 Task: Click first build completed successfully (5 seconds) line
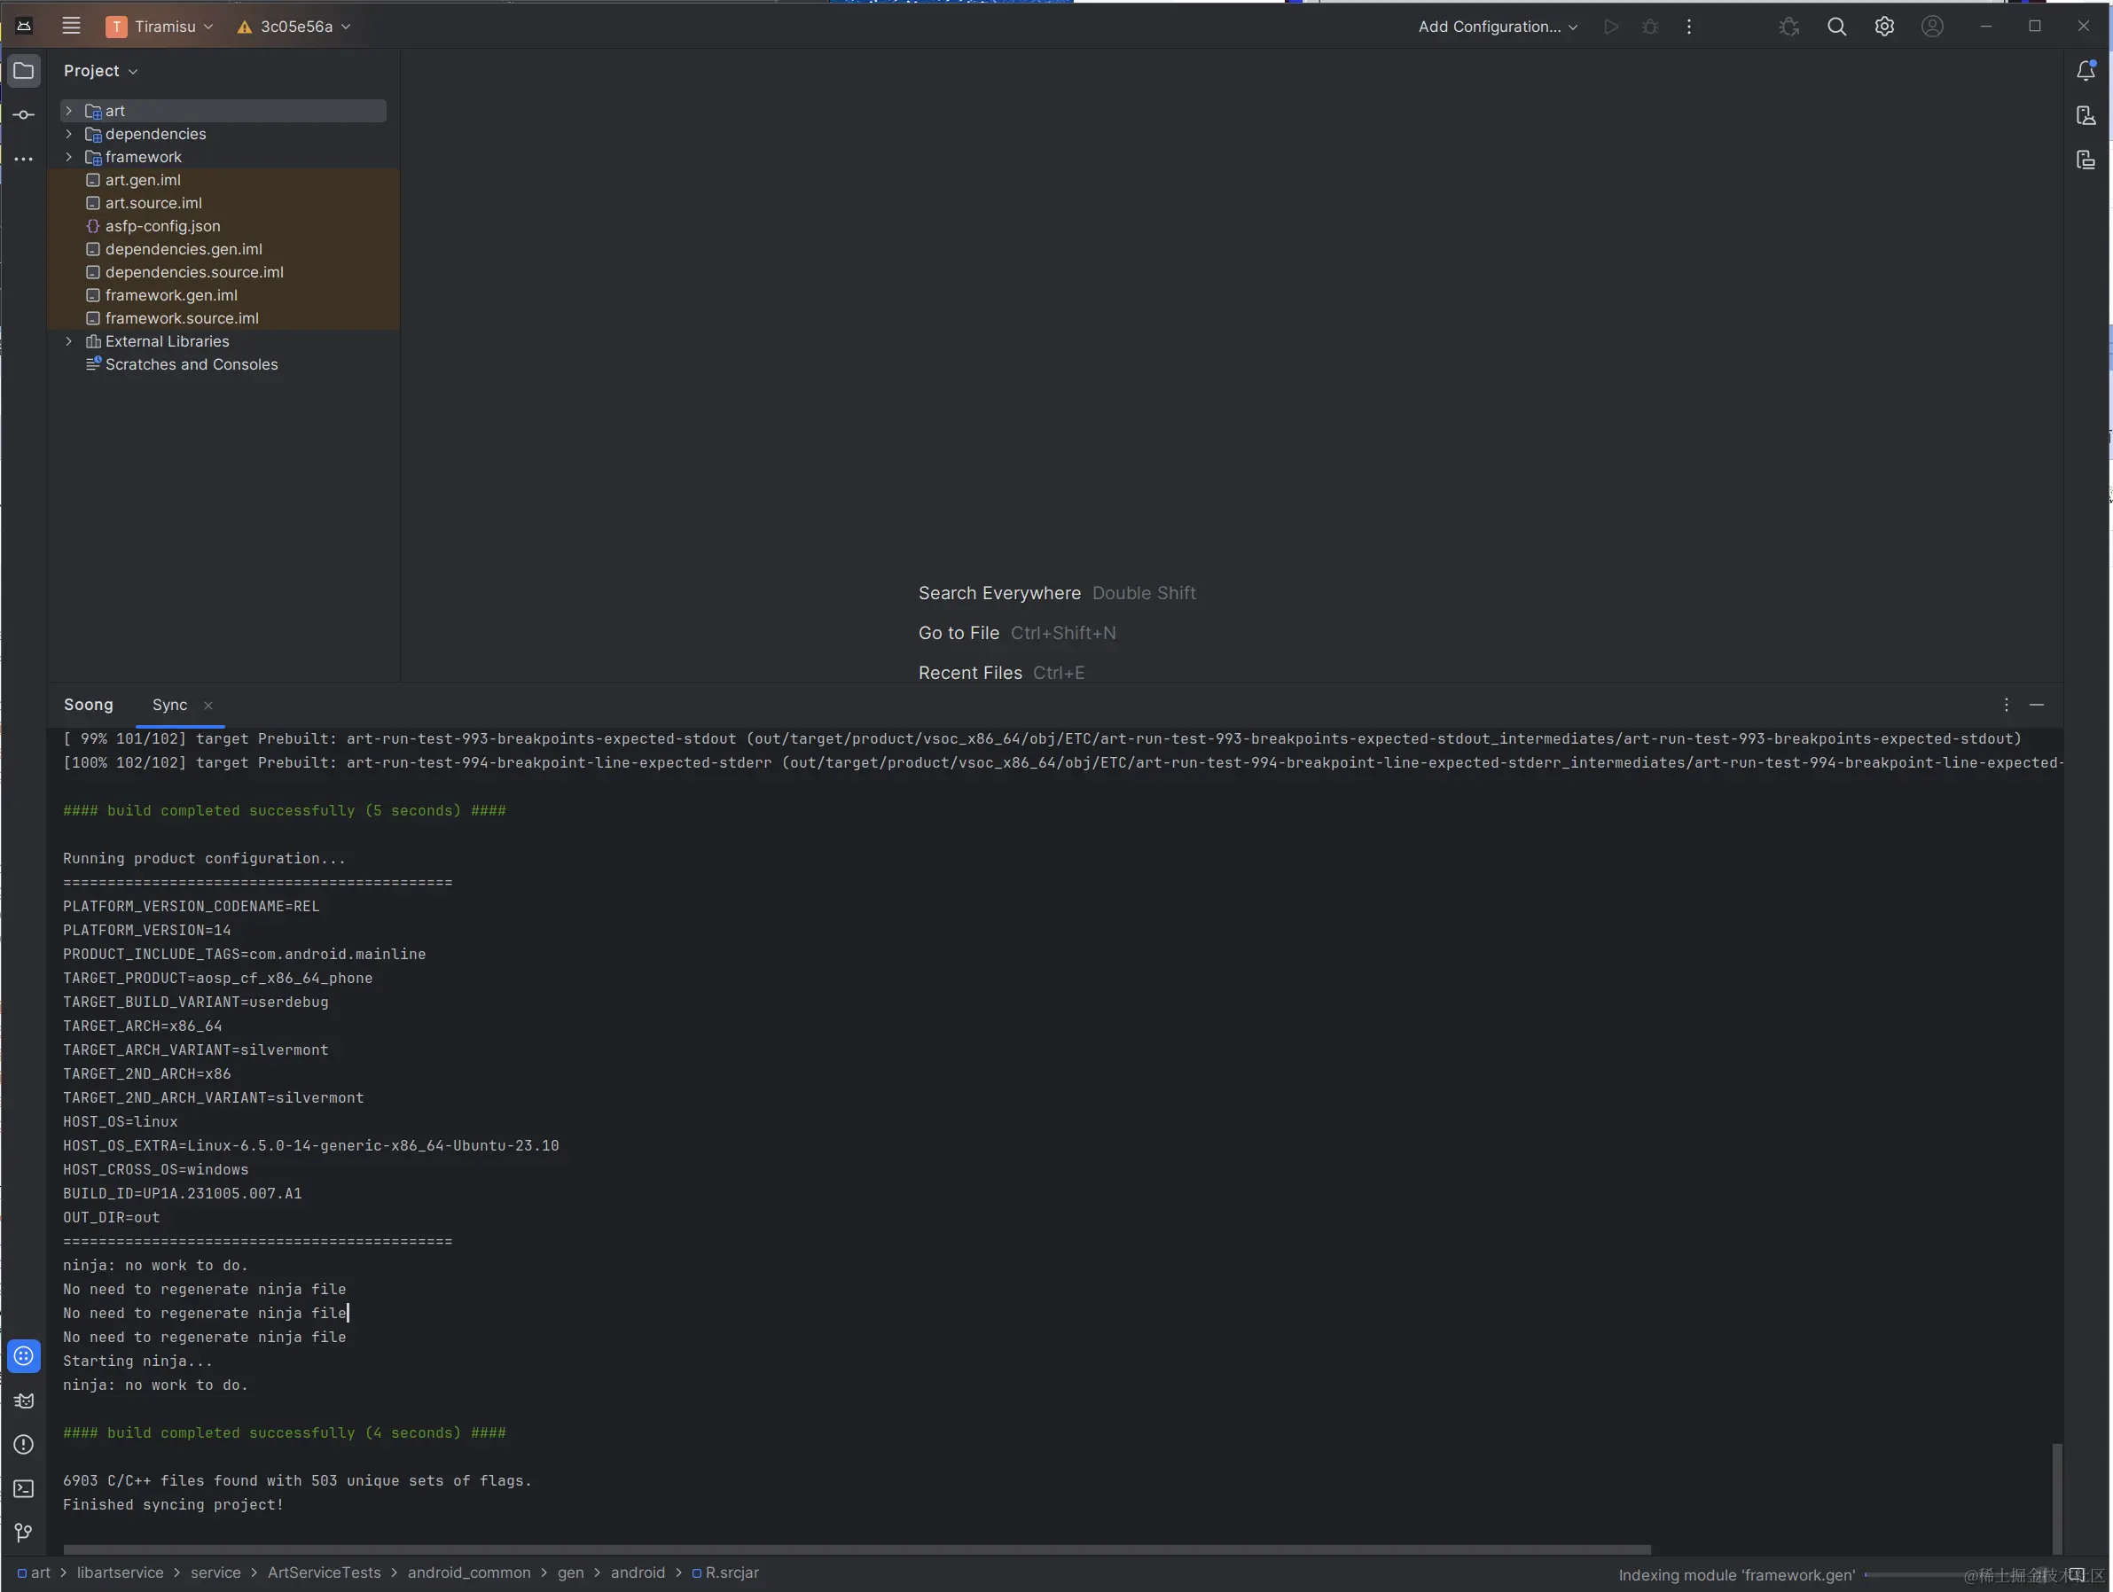[285, 810]
